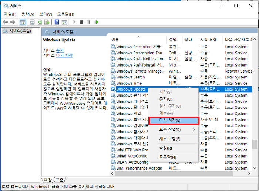Click the gear icon for WinHTTP Web Proxy

[113, 150]
